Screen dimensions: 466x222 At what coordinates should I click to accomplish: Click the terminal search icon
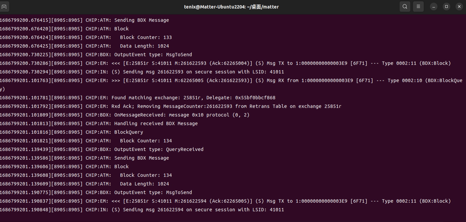click(405, 6)
